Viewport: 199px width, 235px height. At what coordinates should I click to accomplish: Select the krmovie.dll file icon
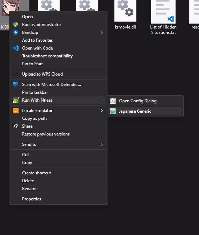tap(125, 11)
